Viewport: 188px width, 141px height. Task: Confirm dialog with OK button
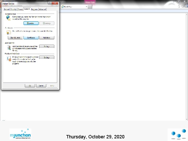click(x=30, y=86)
